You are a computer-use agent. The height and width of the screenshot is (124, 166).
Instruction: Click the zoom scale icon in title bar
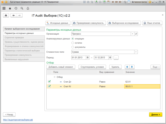pos(125,2)
